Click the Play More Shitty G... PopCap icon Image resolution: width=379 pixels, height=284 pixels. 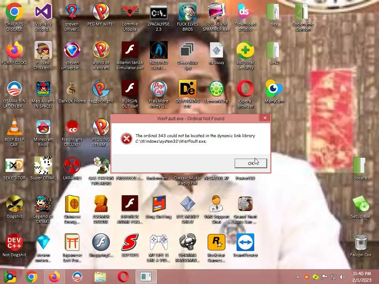pos(158,94)
